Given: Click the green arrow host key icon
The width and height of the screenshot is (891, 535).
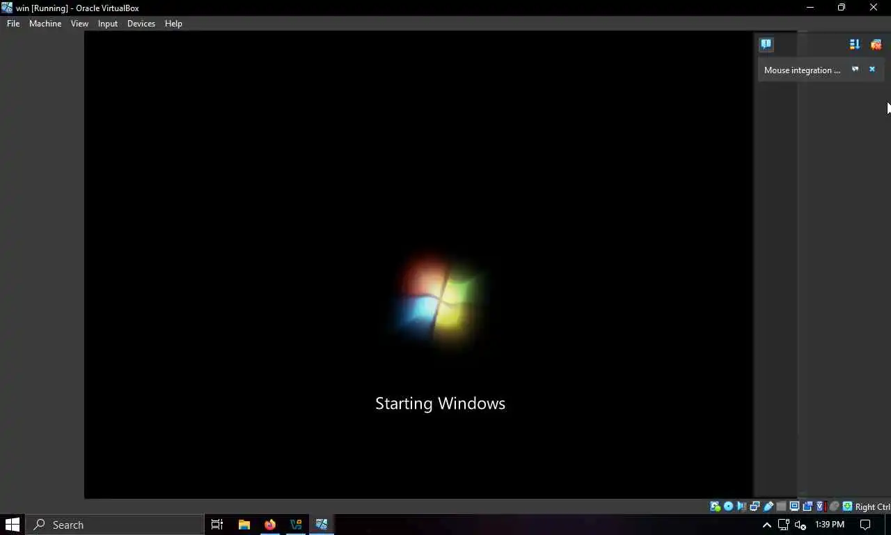Looking at the screenshot, I should [847, 506].
